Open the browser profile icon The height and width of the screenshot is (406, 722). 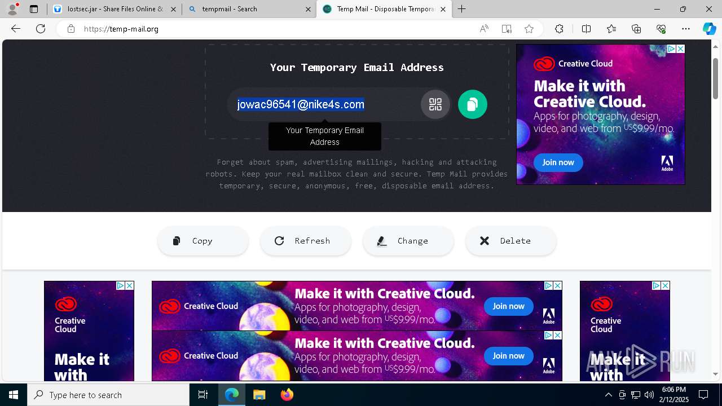point(12,9)
